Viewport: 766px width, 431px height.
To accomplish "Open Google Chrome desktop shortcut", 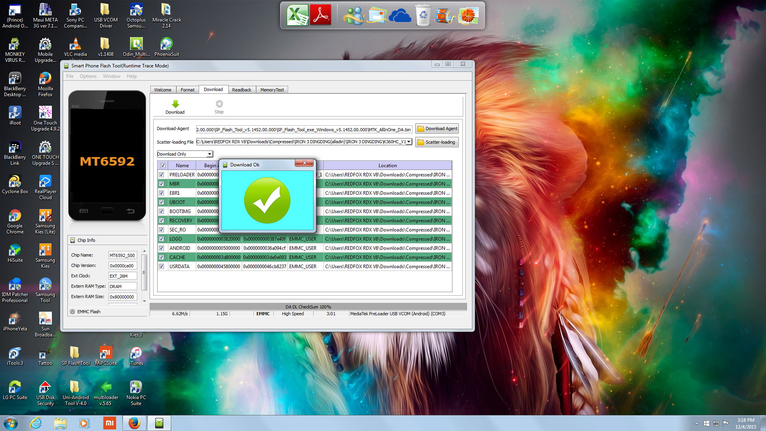I will point(15,221).
